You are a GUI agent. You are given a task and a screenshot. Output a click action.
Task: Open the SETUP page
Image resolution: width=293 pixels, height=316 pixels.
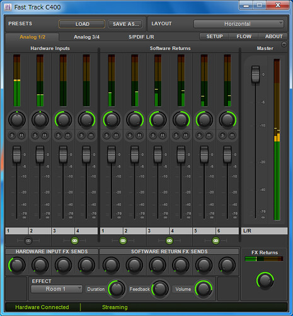[214, 37]
